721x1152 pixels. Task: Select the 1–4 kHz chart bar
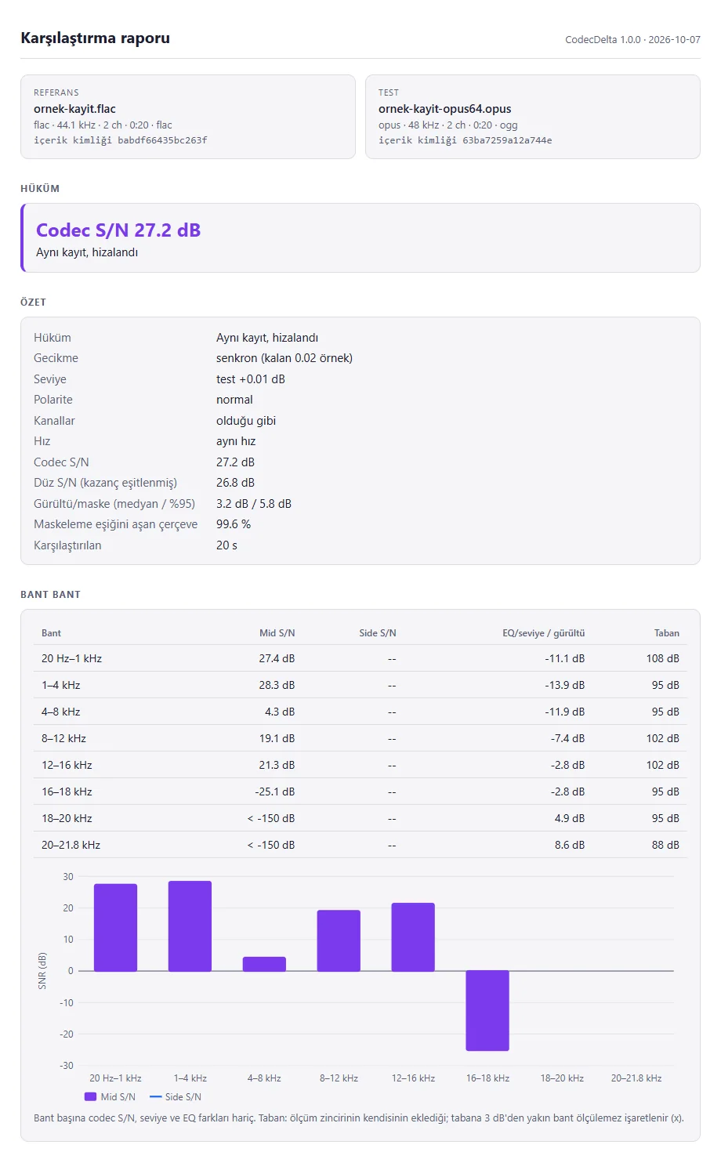click(190, 926)
